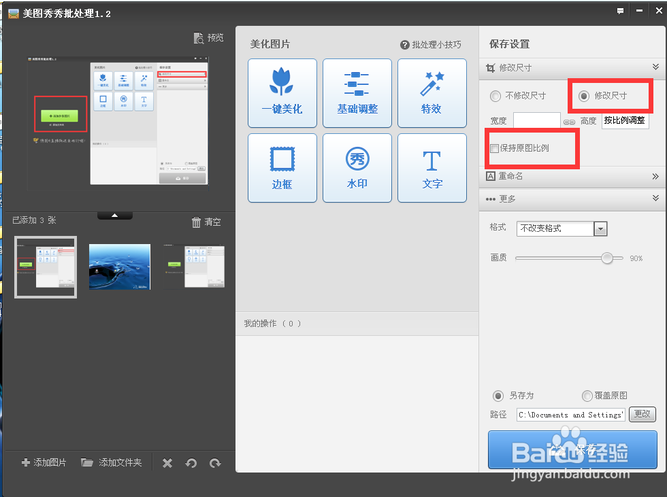Collapse the 修改尺寸 settings section
This screenshot has width=667, height=497.
(655, 67)
